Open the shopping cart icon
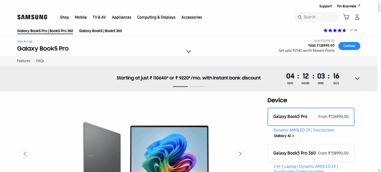This screenshot has width=381, height=172. [x=346, y=17]
